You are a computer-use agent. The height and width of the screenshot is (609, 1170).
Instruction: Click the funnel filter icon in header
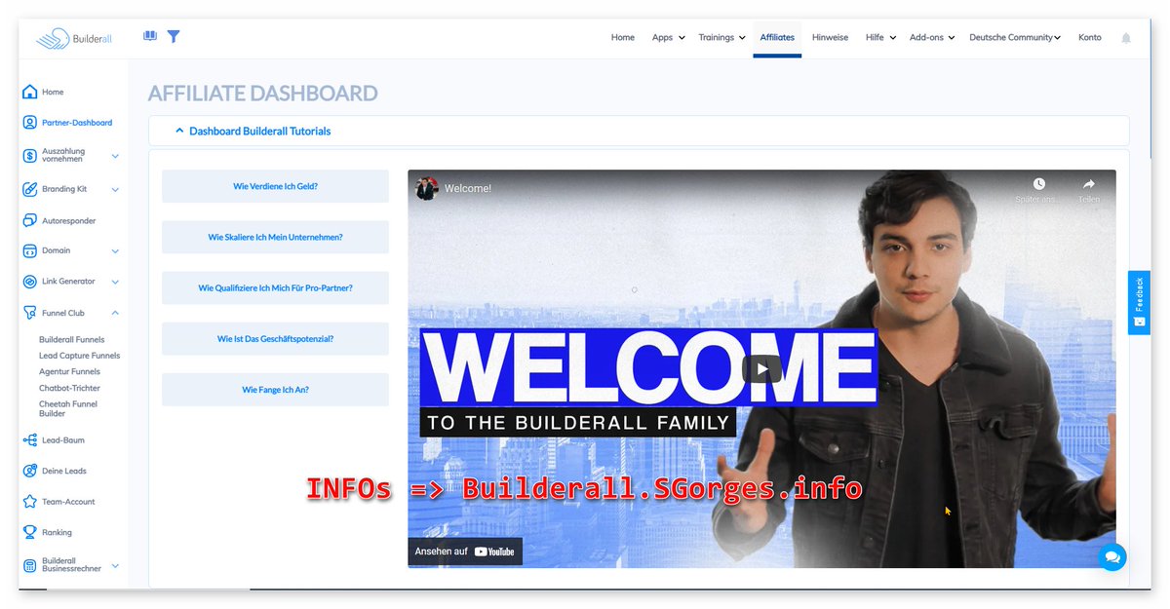[174, 36]
